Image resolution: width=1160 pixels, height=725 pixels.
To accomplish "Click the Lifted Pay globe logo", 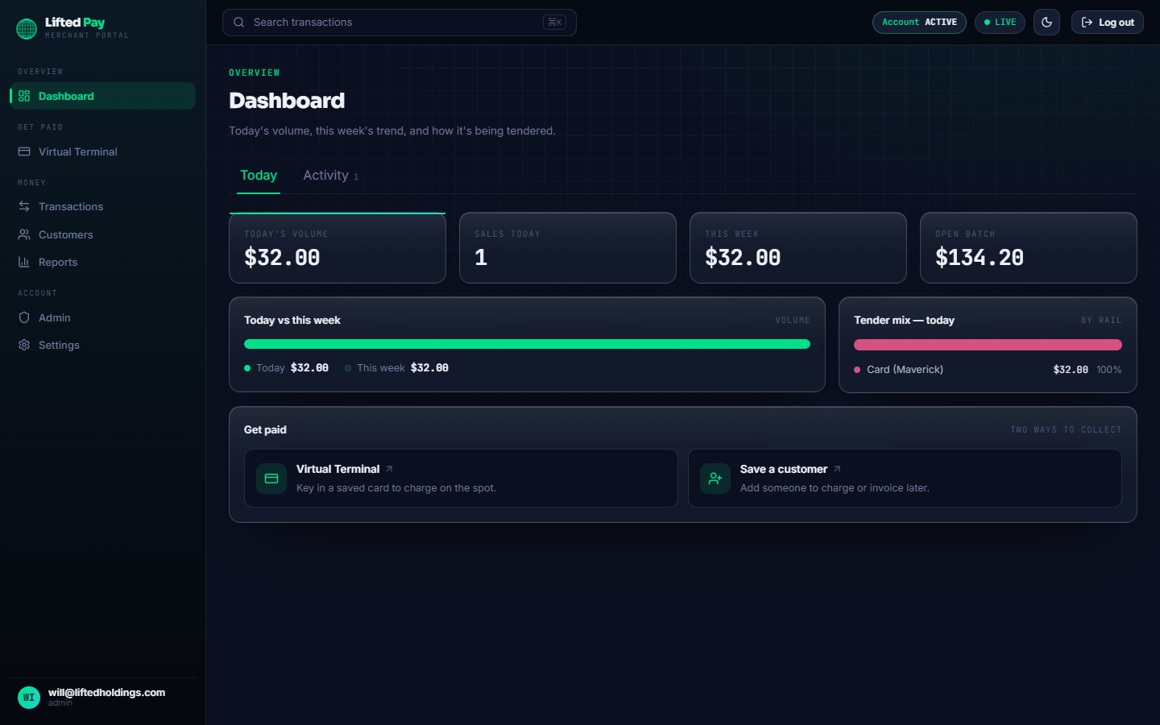I will tap(27, 29).
